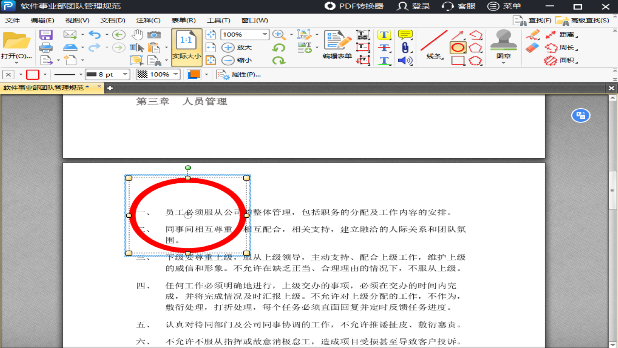Screen dimensions: 618x348
Task: Select the pencil annotation tool
Action: click(x=532, y=35)
